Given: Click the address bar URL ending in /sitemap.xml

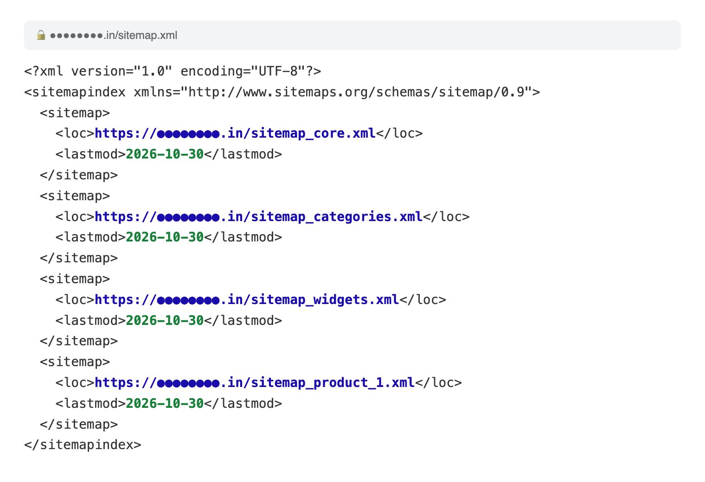Looking at the screenshot, I should pyautogui.click(x=114, y=35).
